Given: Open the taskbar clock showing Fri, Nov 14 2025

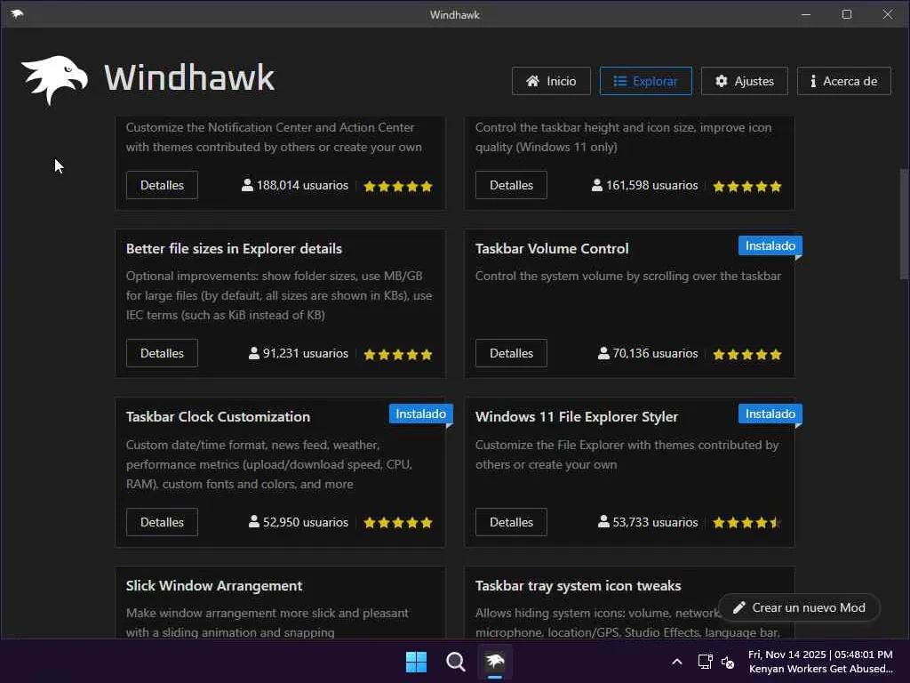Looking at the screenshot, I should click(820, 655).
